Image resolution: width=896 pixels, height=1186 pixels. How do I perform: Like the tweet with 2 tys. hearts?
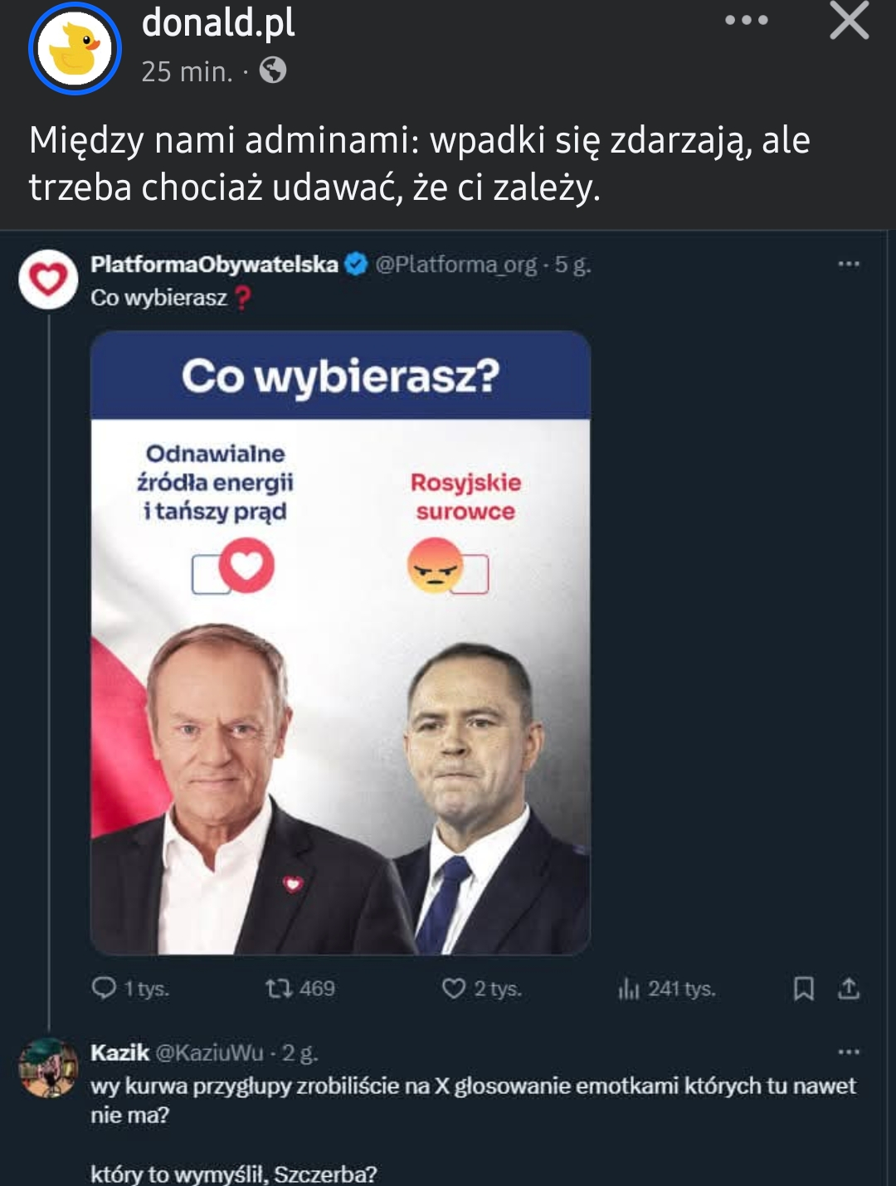click(454, 989)
